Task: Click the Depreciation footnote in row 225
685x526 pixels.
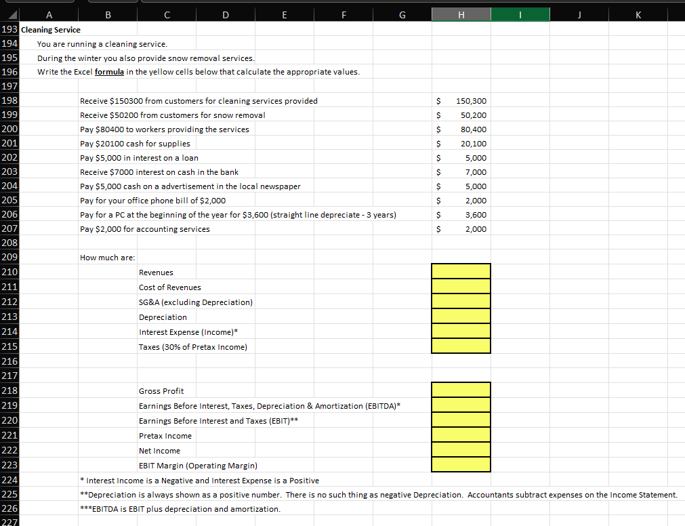Action: 379,495
